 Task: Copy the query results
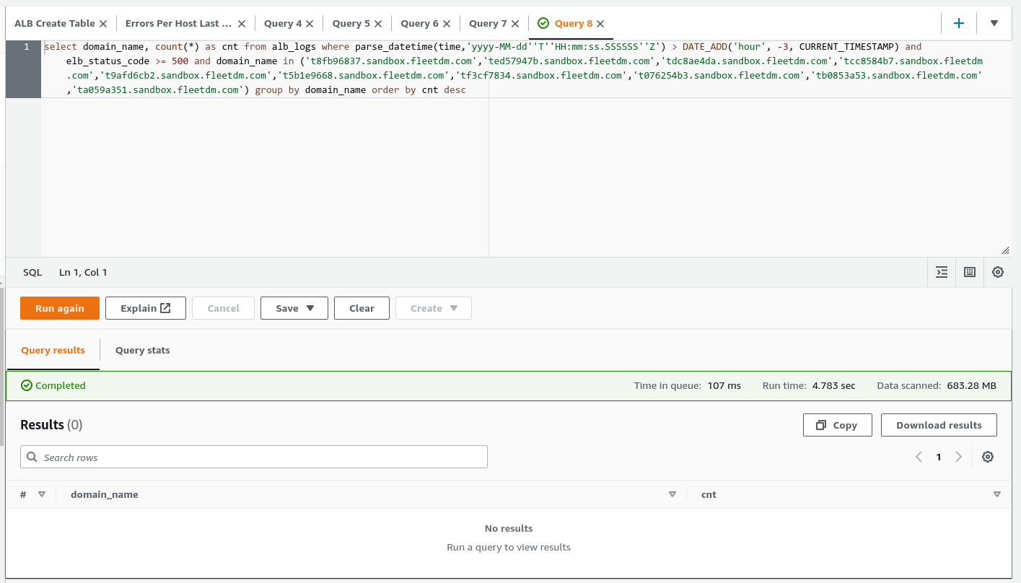click(838, 425)
